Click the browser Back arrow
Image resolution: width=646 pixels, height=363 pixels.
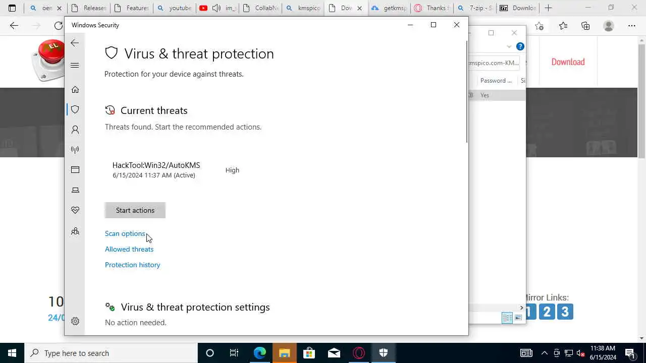click(x=14, y=26)
